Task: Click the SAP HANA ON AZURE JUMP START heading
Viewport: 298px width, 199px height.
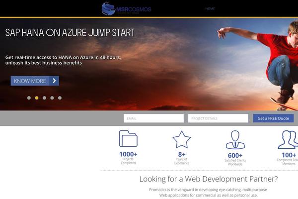Action: (70, 32)
